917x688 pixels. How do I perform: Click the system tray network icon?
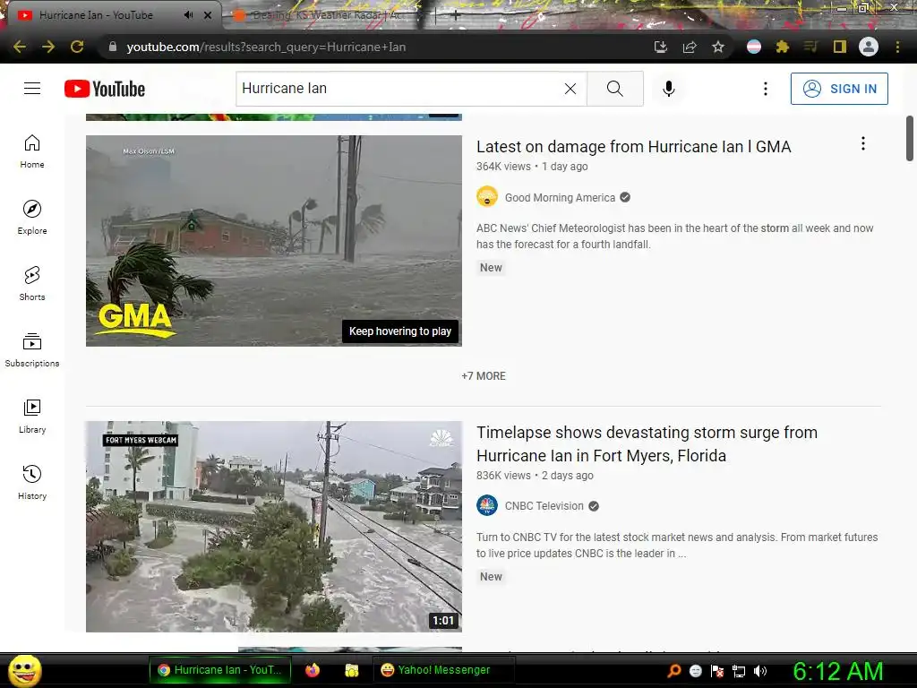pyautogui.click(x=739, y=671)
